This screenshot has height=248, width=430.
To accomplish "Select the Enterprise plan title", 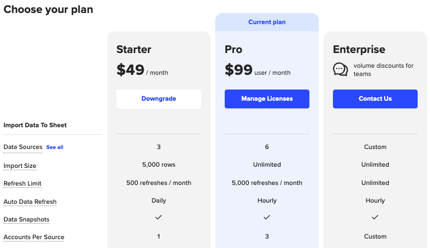I will click(x=359, y=49).
